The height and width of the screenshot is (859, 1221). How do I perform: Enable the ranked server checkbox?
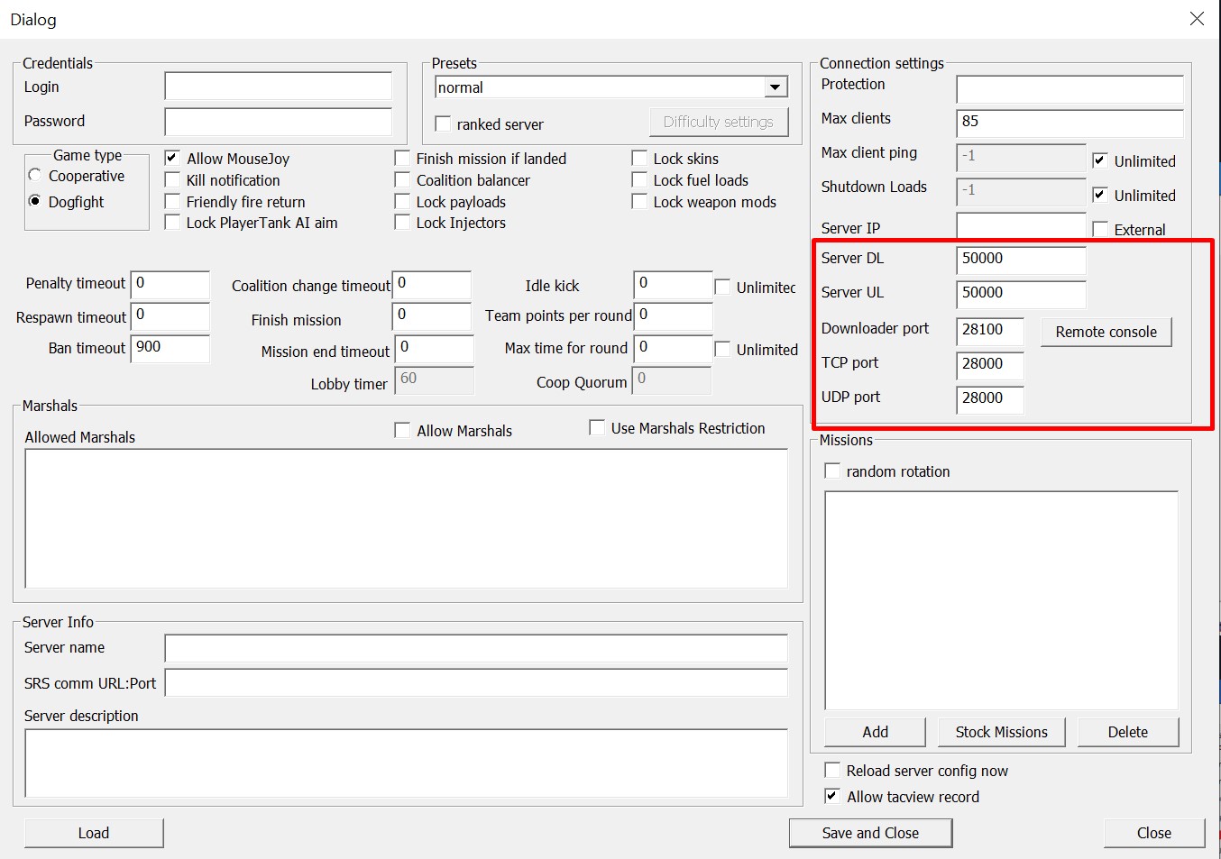(x=443, y=124)
